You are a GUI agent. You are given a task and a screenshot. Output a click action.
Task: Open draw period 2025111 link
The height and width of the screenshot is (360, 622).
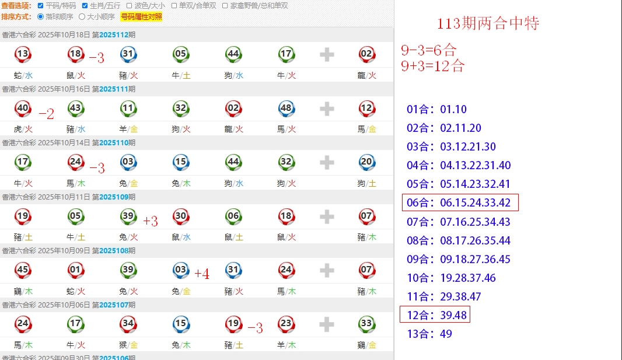tap(113, 89)
